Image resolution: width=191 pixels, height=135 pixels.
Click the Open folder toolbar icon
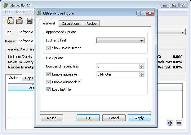coord(20,21)
